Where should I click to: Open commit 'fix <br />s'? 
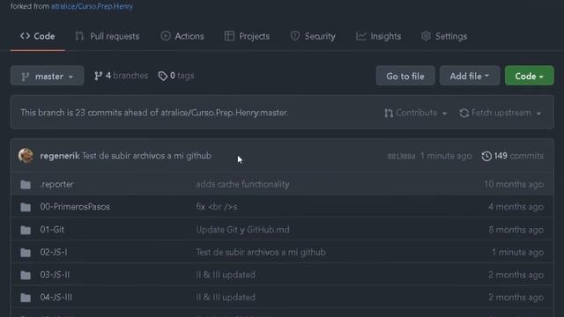click(217, 207)
